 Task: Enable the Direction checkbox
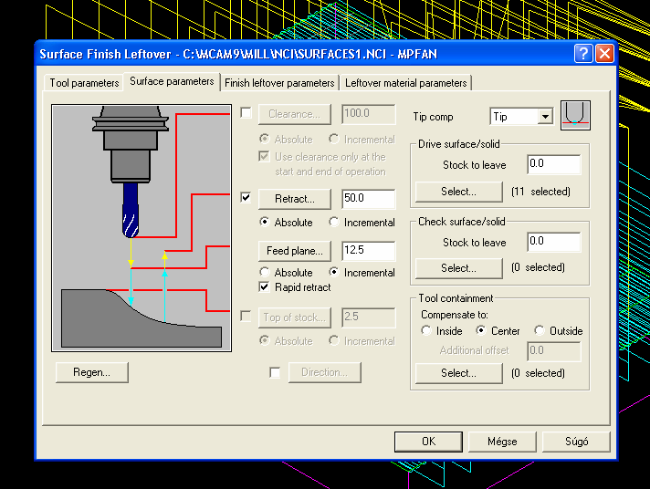[275, 372]
